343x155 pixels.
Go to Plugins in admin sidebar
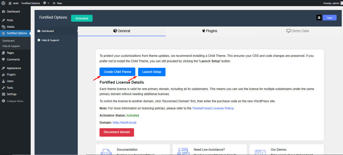(x=11, y=74)
